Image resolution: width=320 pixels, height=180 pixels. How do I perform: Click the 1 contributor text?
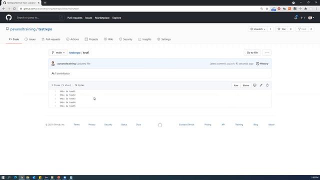click(x=60, y=73)
